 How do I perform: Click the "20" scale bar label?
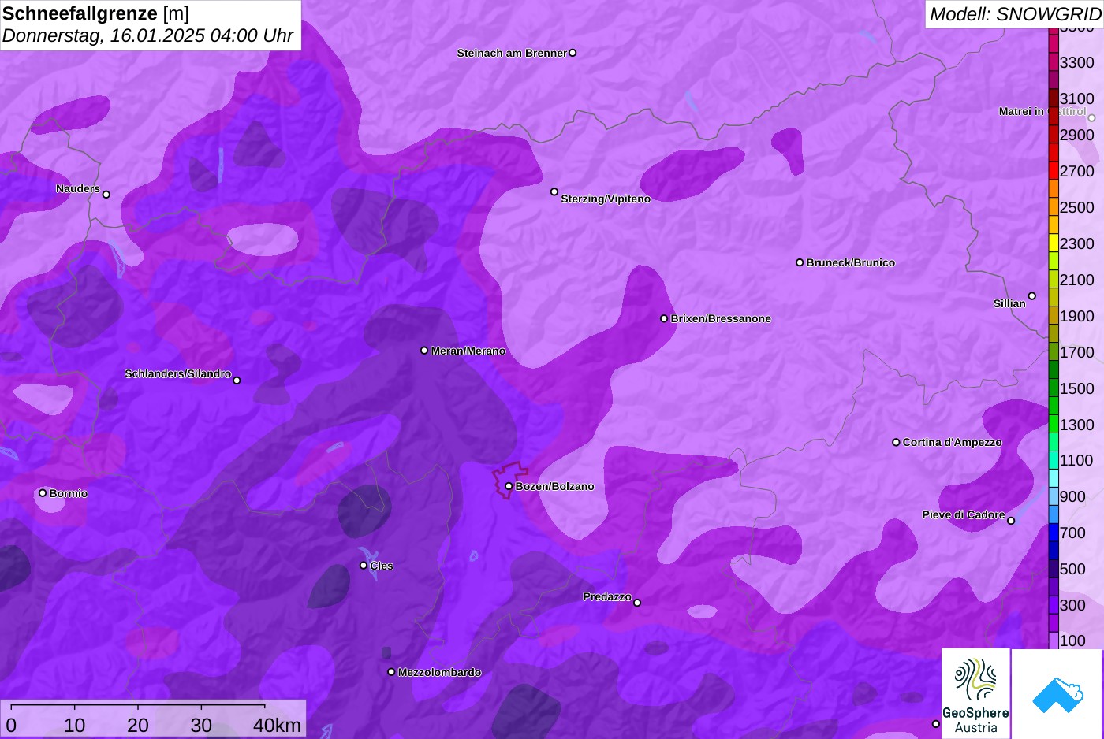[x=138, y=725]
